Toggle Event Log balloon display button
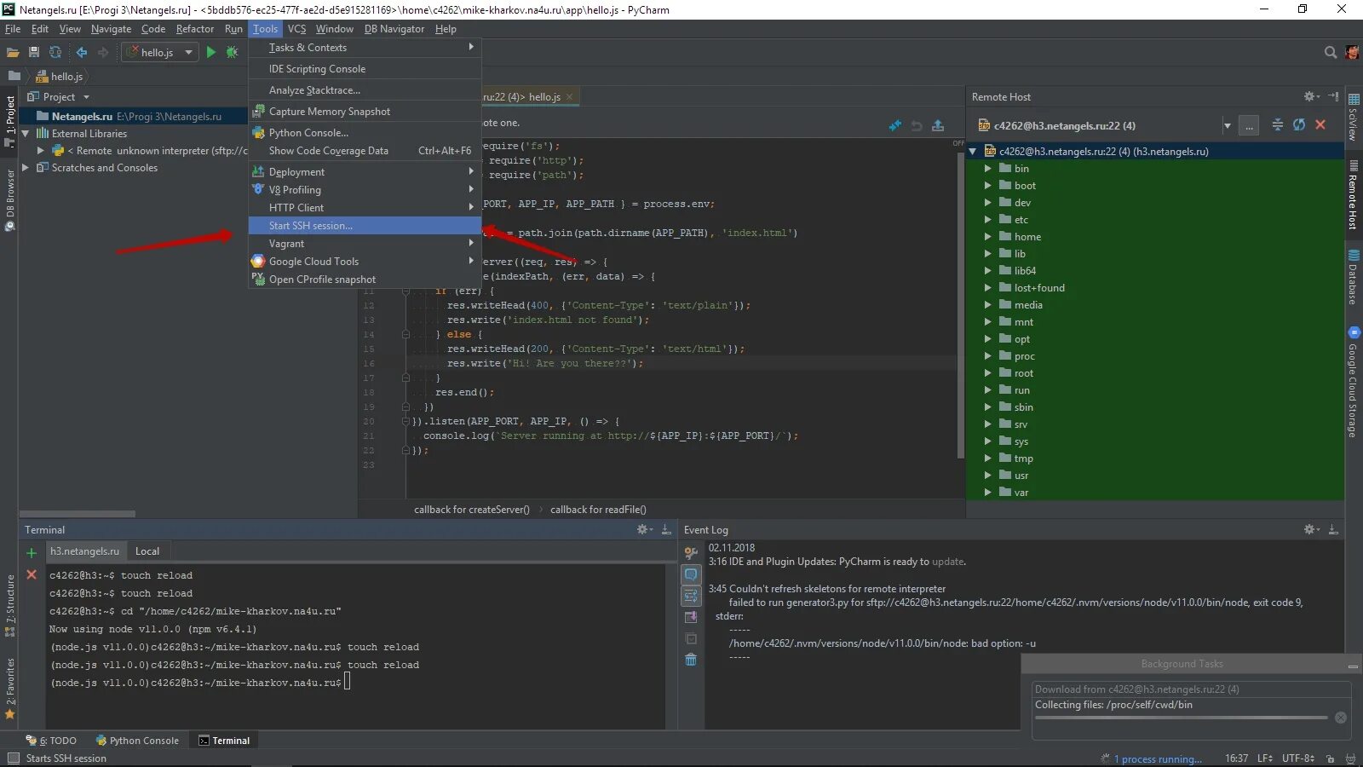Screen dimensions: 1363x767 pyautogui.click(x=691, y=574)
